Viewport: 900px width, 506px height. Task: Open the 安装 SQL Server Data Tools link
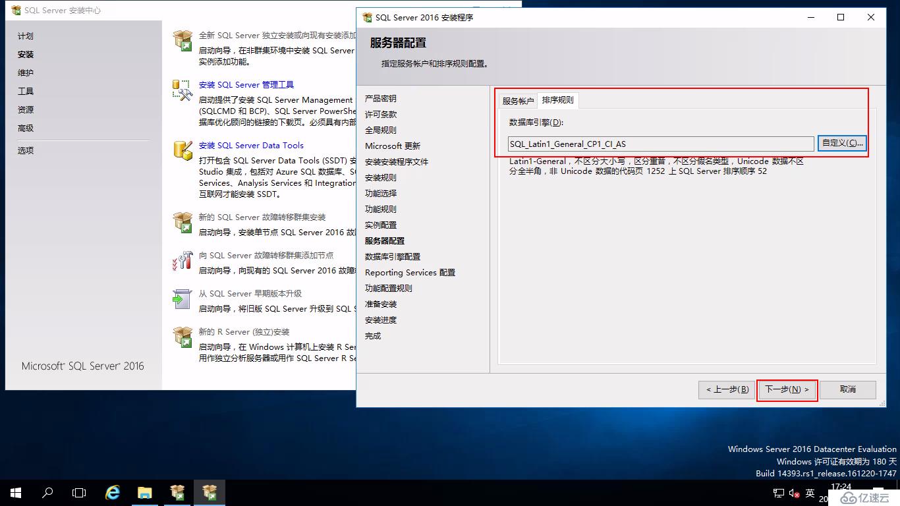click(251, 146)
